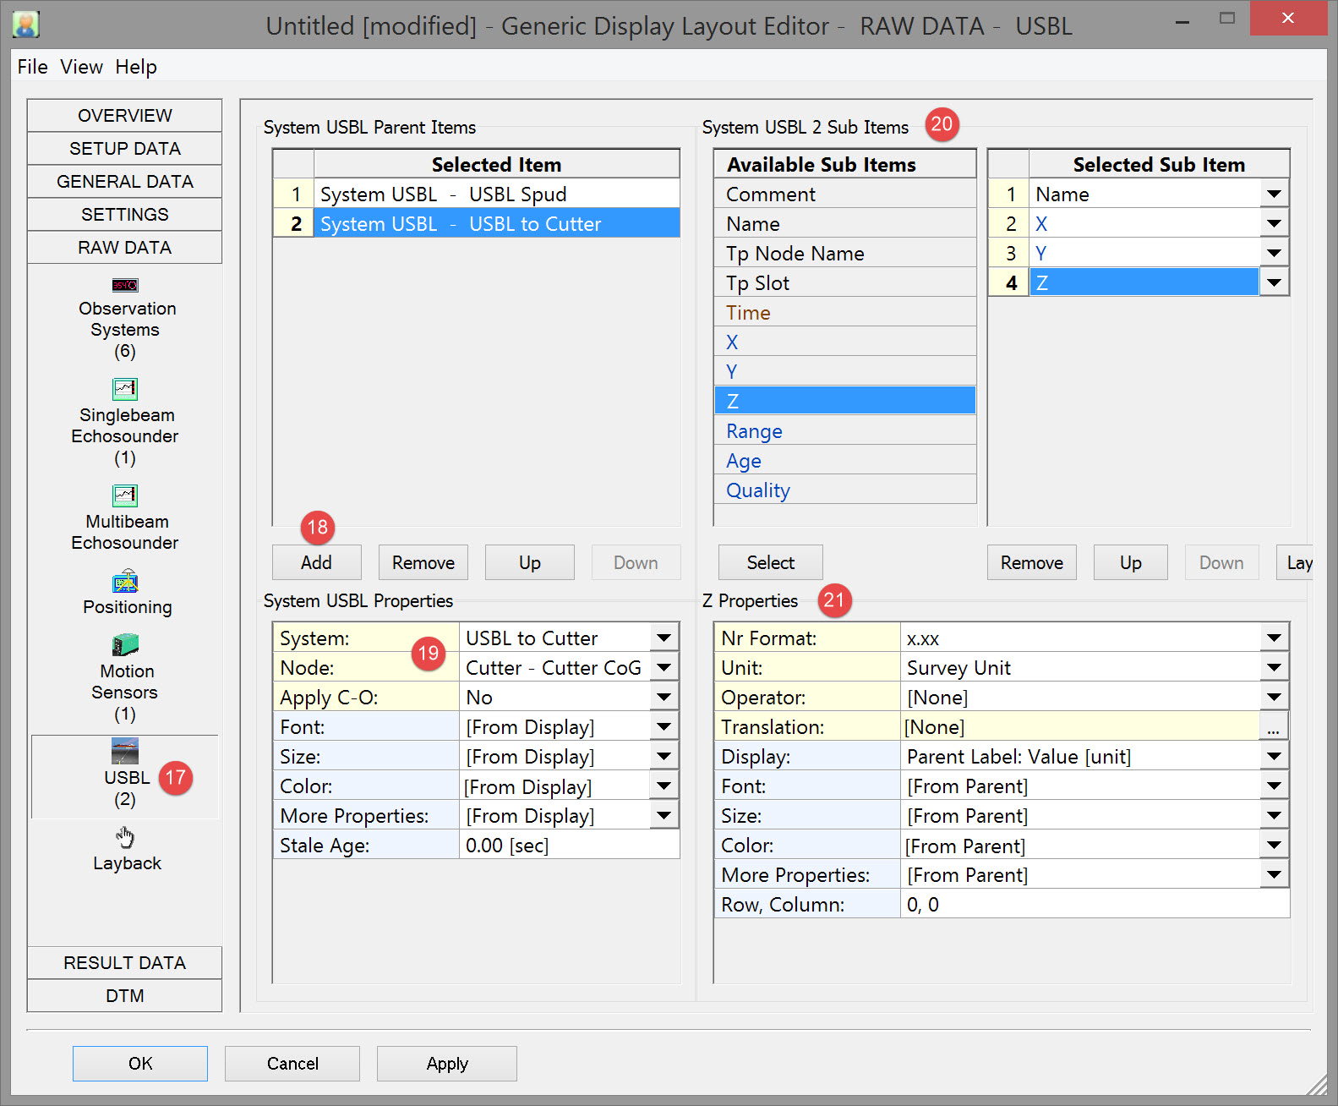This screenshot has width=1338, height=1106.
Task: Switch to the OVERVIEW tab
Action: (x=124, y=116)
